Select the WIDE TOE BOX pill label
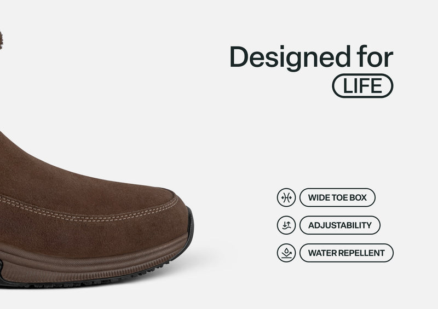Viewport: 438px width, 309px height. pos(337,197)
